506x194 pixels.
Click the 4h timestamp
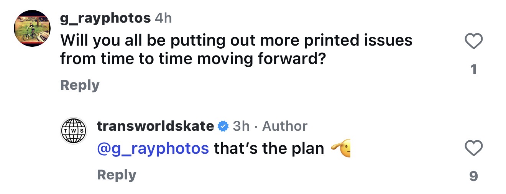click(163, 18)
